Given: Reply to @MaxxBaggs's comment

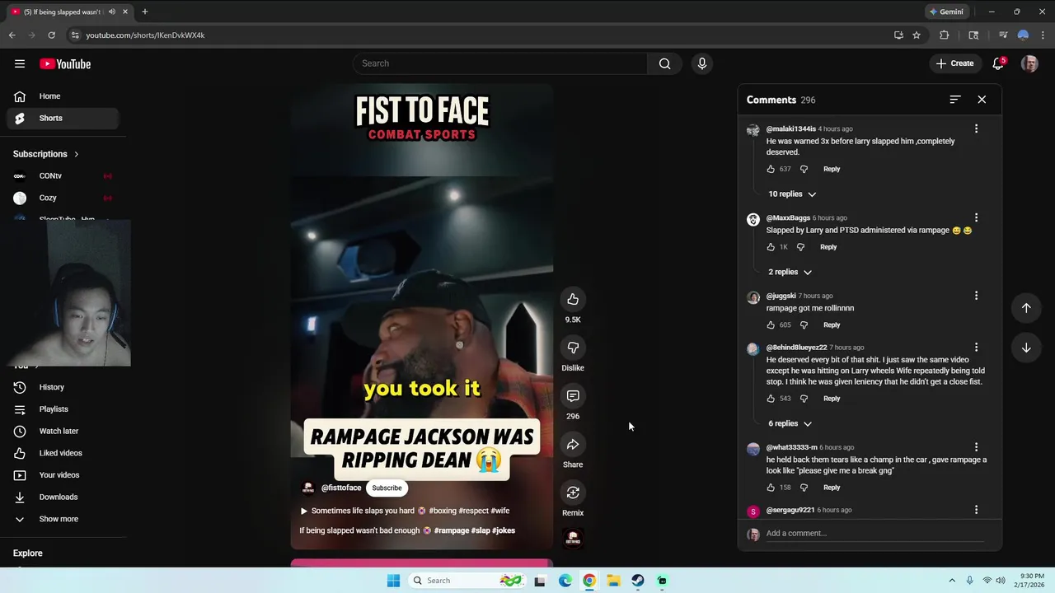Looking at the screenshot, I should [828, 247].
